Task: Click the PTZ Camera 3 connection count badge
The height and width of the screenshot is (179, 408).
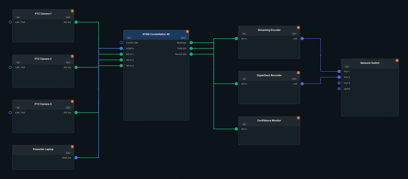Action: [72, 101]
